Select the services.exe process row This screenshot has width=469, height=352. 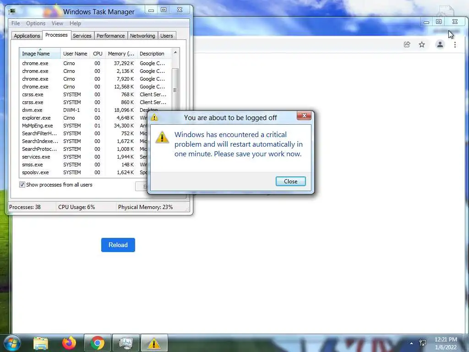pos(84,157)
